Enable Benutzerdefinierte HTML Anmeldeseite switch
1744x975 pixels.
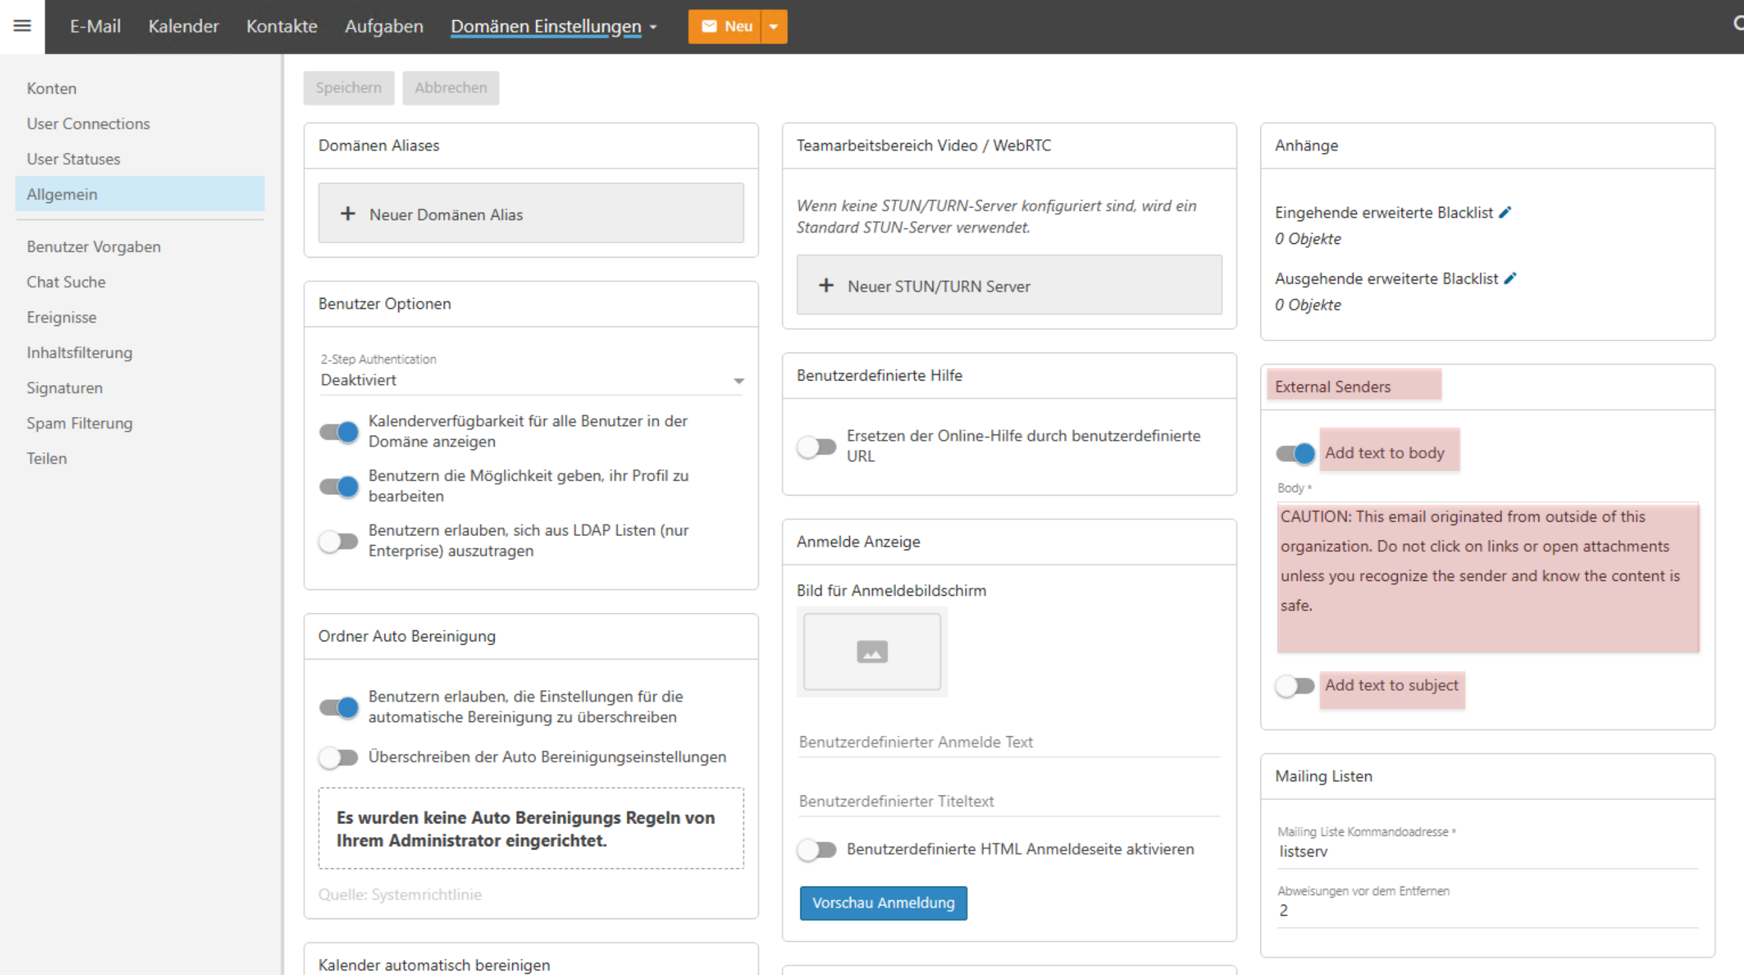(x=817, y=850)
